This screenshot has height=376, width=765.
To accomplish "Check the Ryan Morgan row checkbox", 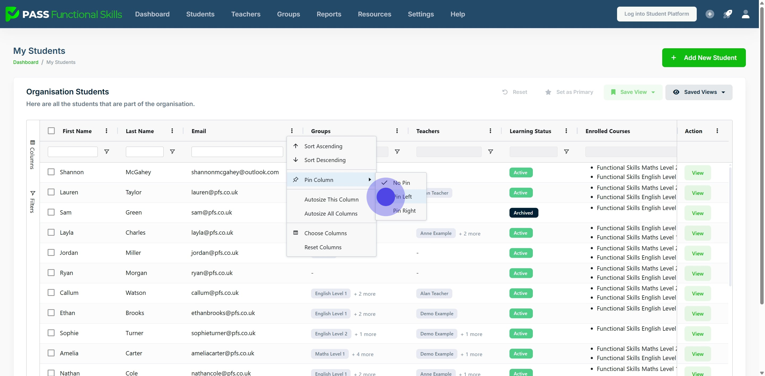I will [51, 273].
